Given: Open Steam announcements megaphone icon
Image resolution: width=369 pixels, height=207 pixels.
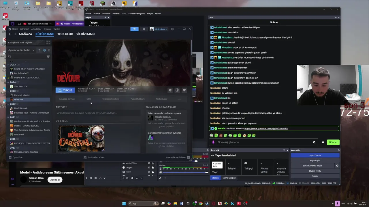Looking at the screenshot, I should point(134,29).
